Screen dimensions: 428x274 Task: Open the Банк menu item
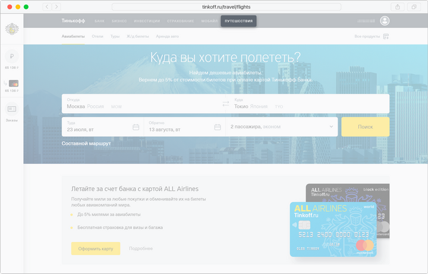pyautogui.click(x=100, y=21)
